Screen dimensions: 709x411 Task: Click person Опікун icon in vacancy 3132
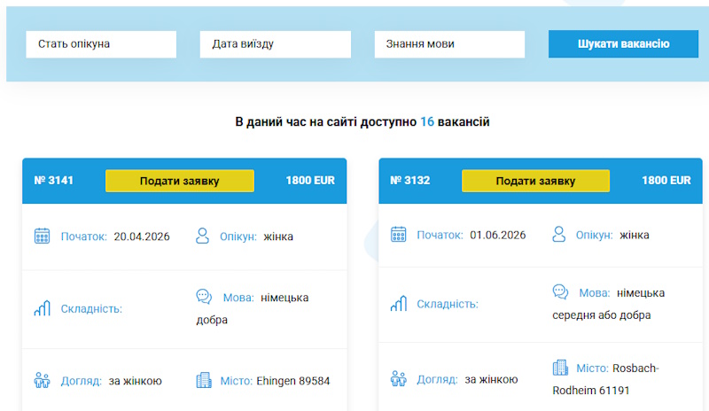(559, 234)
